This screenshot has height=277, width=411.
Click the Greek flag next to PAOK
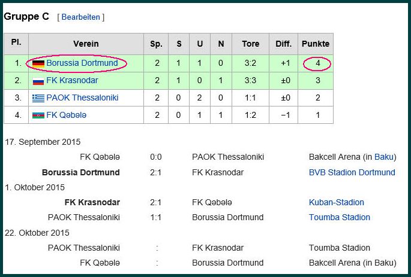click(38, 98)
